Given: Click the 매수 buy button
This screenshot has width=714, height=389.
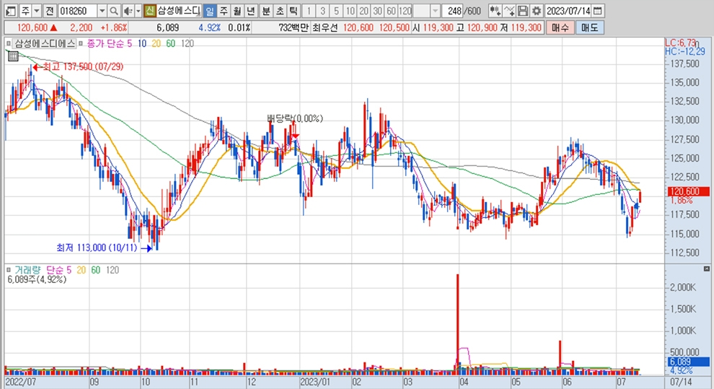Looking at the screenshot, I should pyautogui.click(x=560, y=27).
